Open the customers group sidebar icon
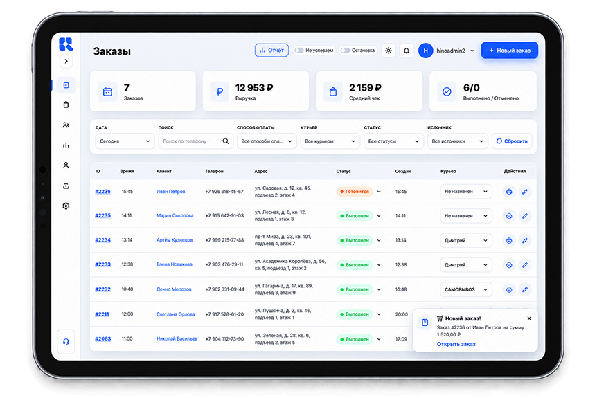 point(66,125)
